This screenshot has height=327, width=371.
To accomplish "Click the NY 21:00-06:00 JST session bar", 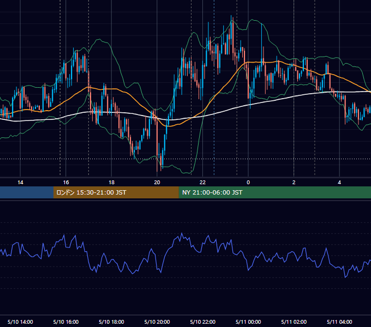I will click(x=274, y=192).
